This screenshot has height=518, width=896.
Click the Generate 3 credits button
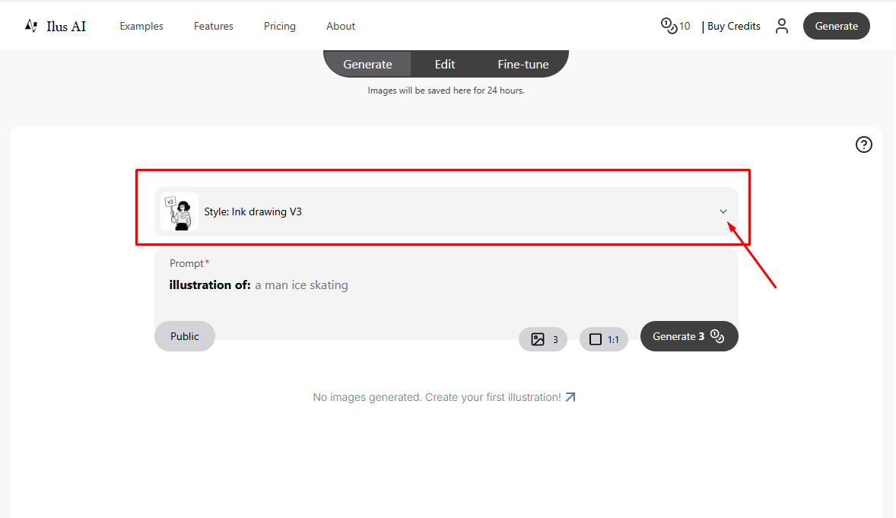click(x=689, y=336)
